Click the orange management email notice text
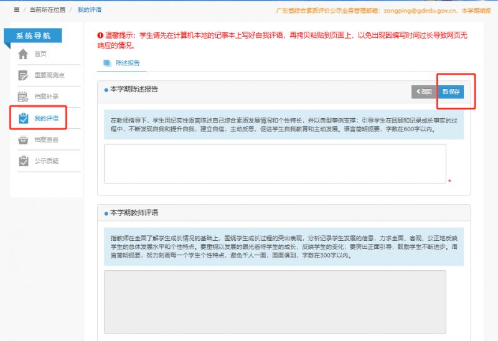Image resolution: width=498 pixels, height=341 pixels. (x=383, y=11)
